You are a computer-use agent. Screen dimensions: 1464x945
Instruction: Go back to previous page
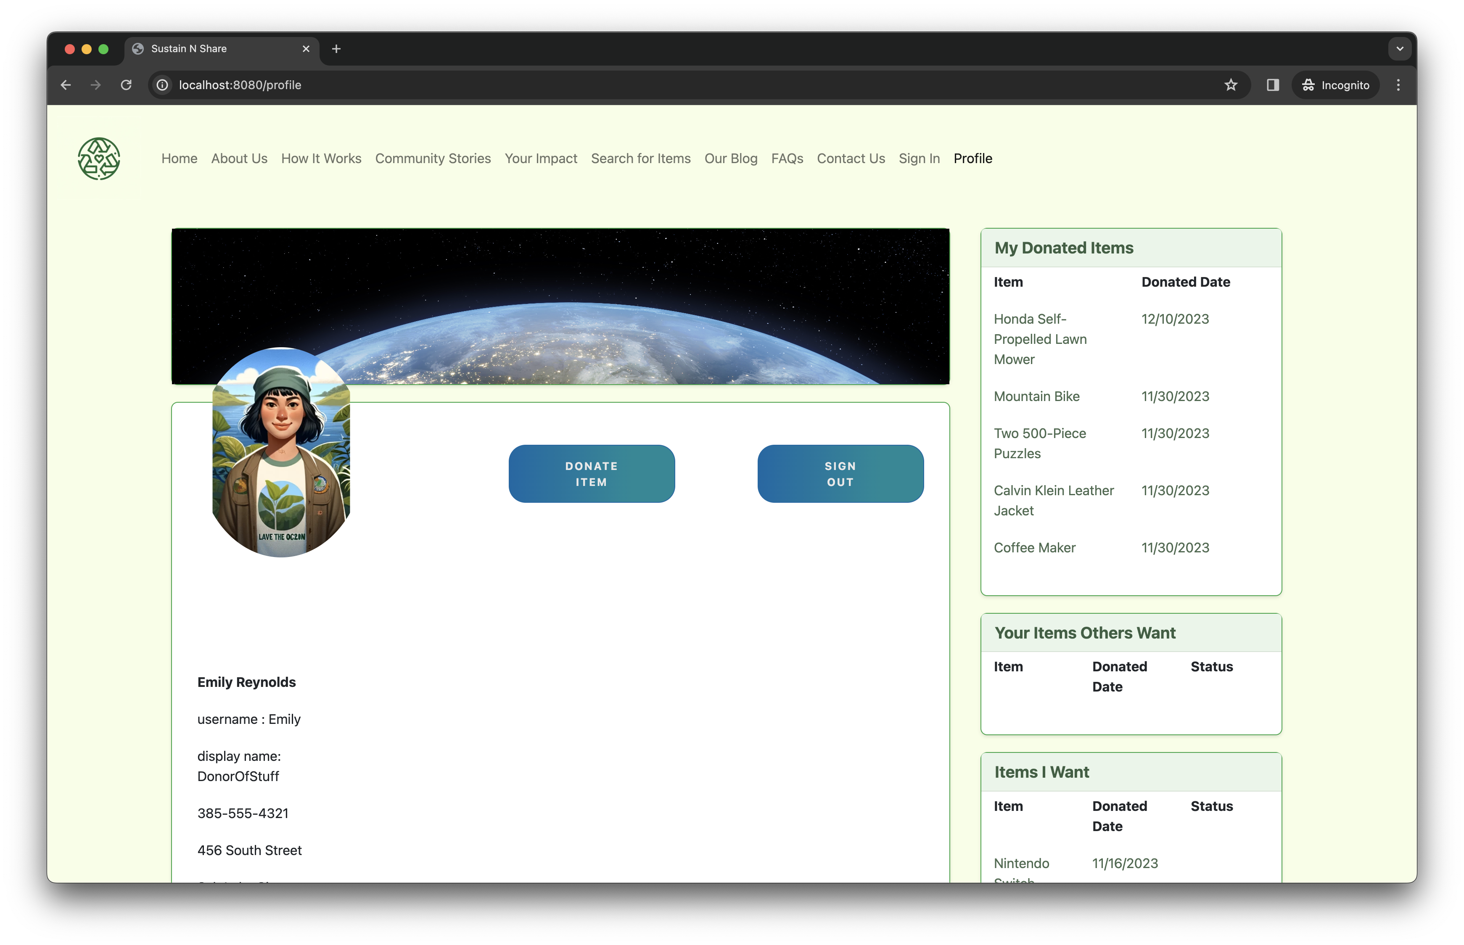click(x=66, y=85)
